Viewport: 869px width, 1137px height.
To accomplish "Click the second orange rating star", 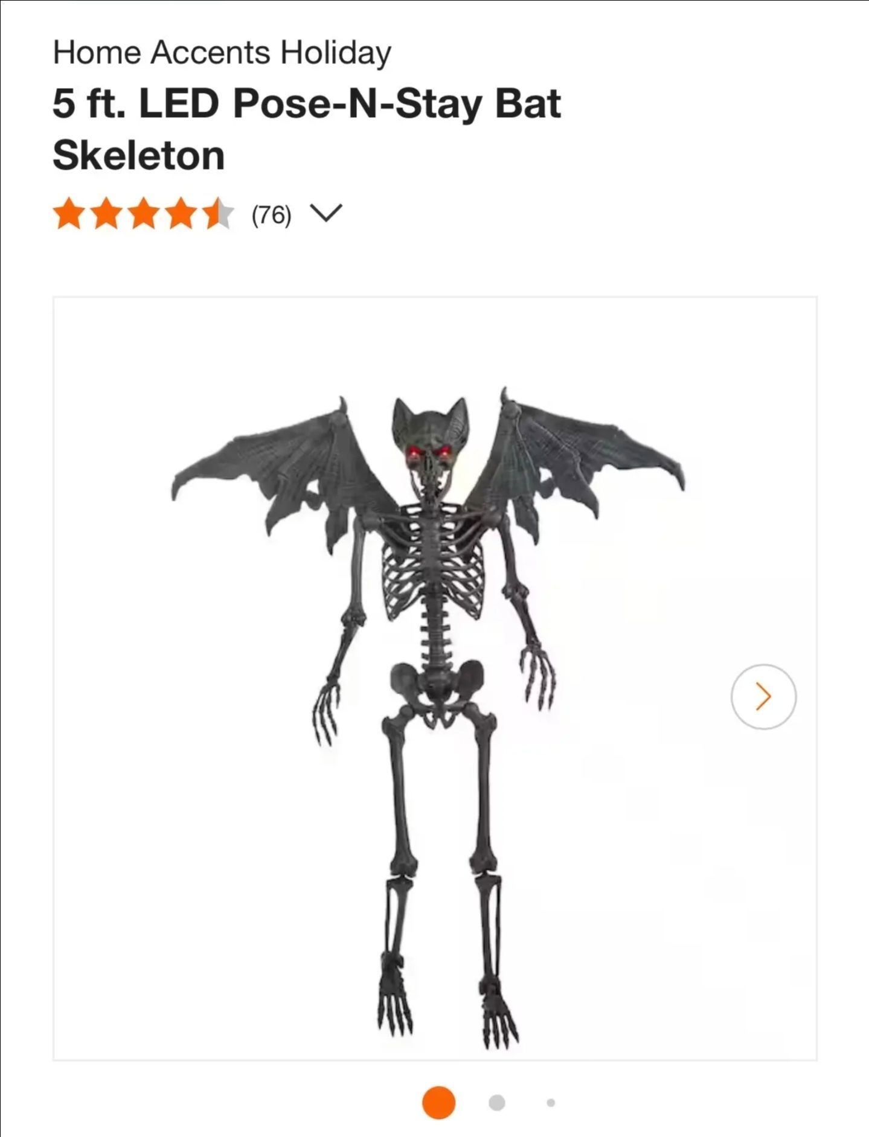I will click(106, 214).
